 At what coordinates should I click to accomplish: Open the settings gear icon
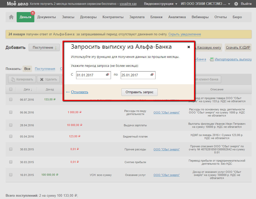(236, 4)
